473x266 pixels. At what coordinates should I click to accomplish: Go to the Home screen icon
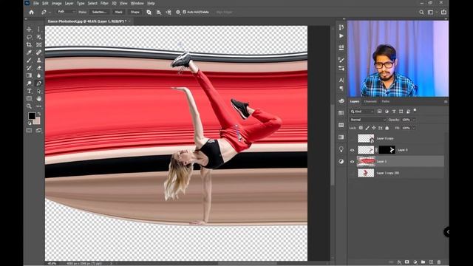pos(31,12)
